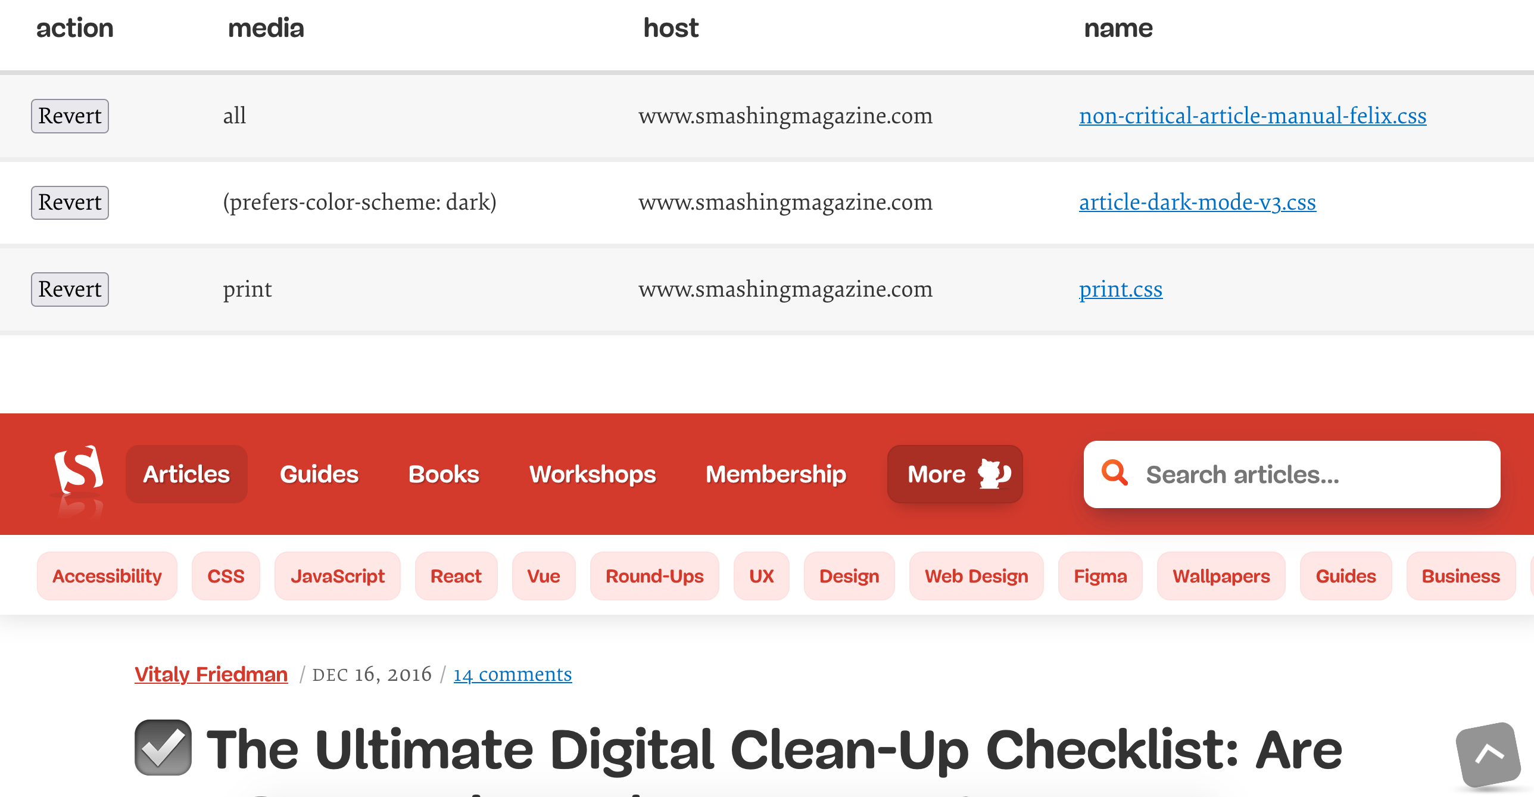Select the React topic tag
This screenshot has height=797, width=1534.
[456, 576]
